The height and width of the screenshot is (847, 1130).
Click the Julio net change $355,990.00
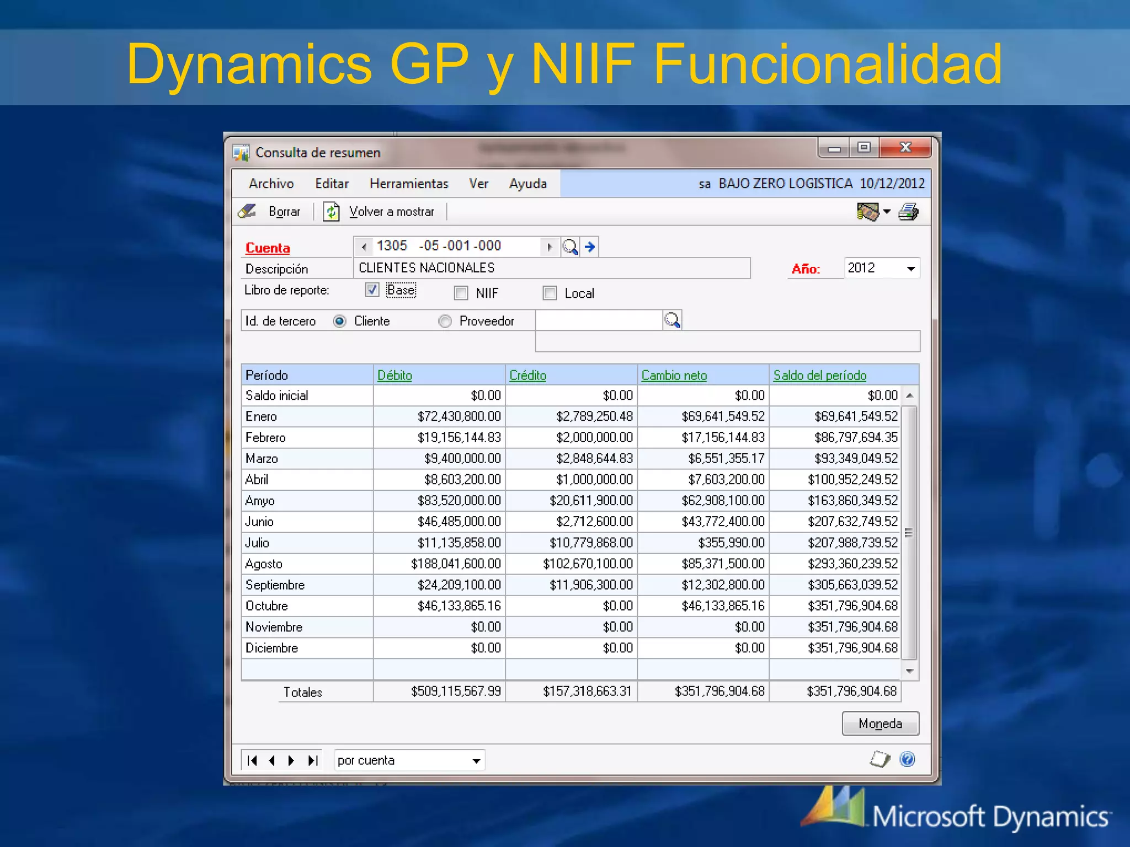click(x=731, y=543)
